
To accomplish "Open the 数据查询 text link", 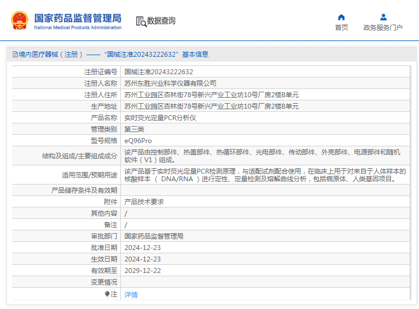I will tap(161, 21).
